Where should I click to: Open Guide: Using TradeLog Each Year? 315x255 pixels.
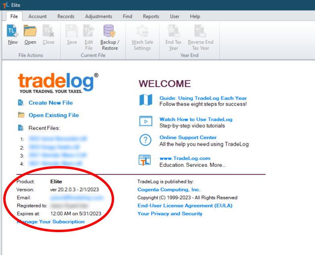click(203, 98)
